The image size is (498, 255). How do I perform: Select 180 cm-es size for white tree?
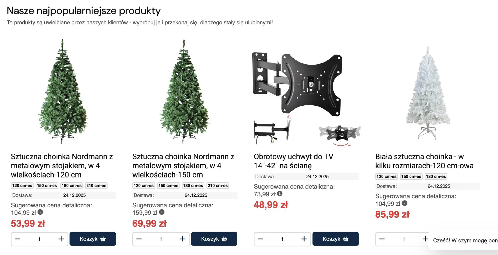tap(436, 176)
